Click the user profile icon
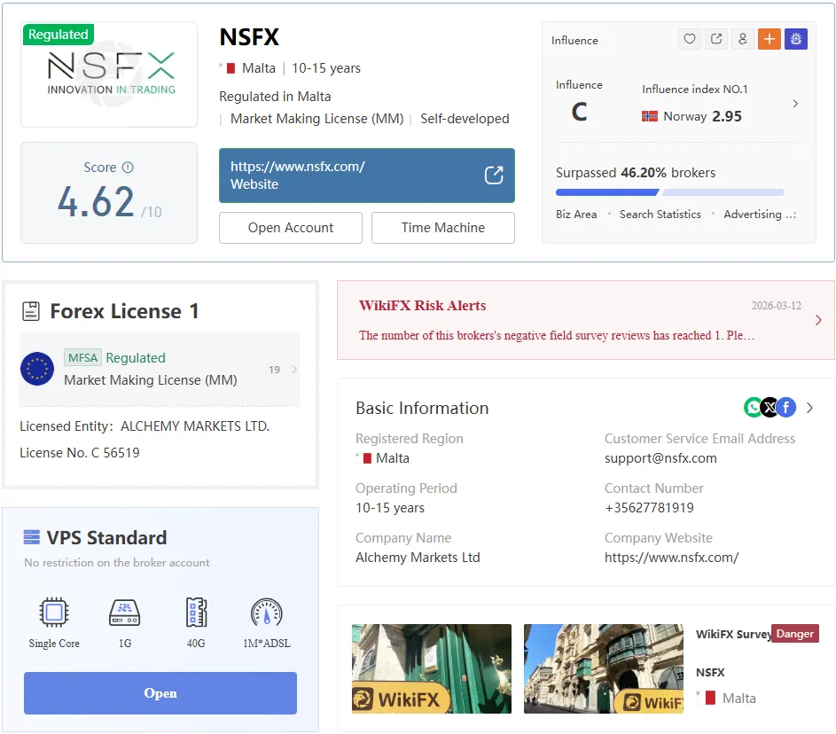The height and width of the screenshot is (734, 836). pyautogui.click(x=743, y=39)
